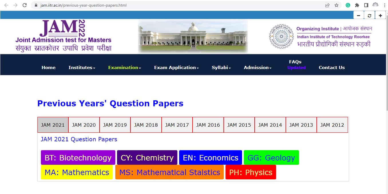Switch to the JAM 2020 tab
This screenshot has height=194, width=388.
pos(84,125)
